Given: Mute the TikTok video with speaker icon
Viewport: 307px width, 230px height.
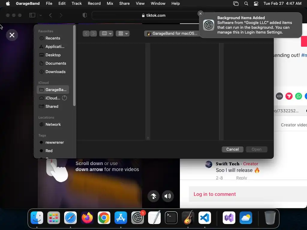Looking at the screenshot, I should (168, 196).
